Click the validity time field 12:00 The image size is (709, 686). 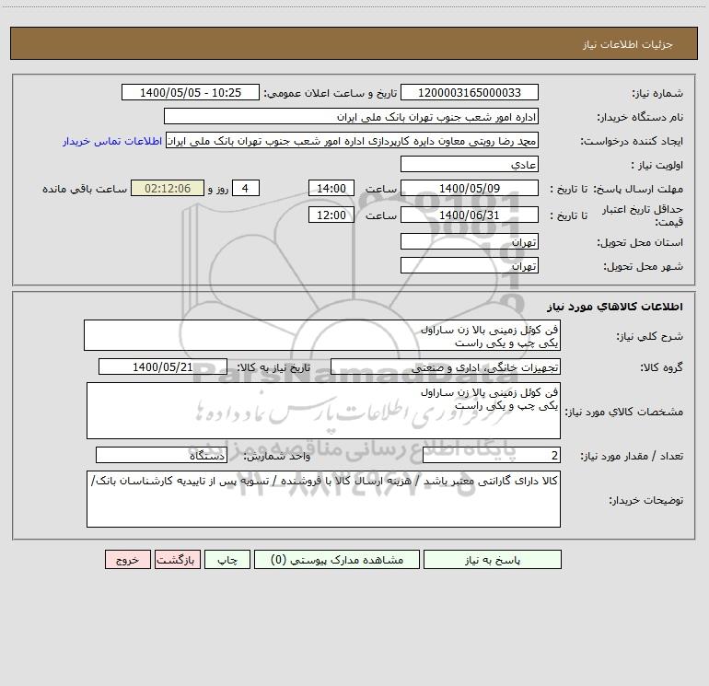coord(331,215)
